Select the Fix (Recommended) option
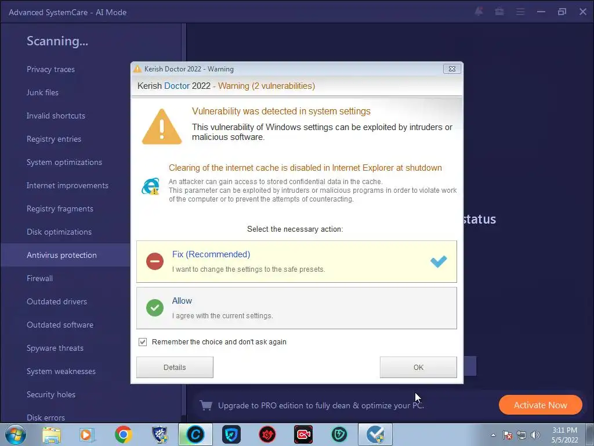Image resolution: width=594 pixels, height=446 pixels. pyautogui.click(x=296, y=261)
